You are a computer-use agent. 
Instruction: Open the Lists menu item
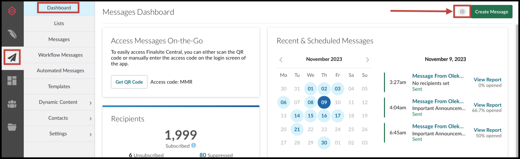click(x=59, y=23)
